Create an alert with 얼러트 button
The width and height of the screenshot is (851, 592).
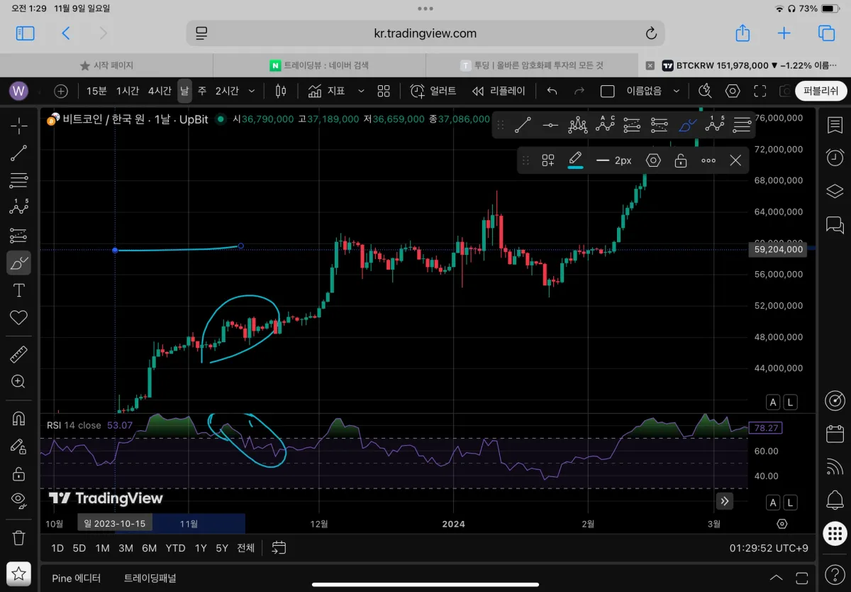point(433,91)
